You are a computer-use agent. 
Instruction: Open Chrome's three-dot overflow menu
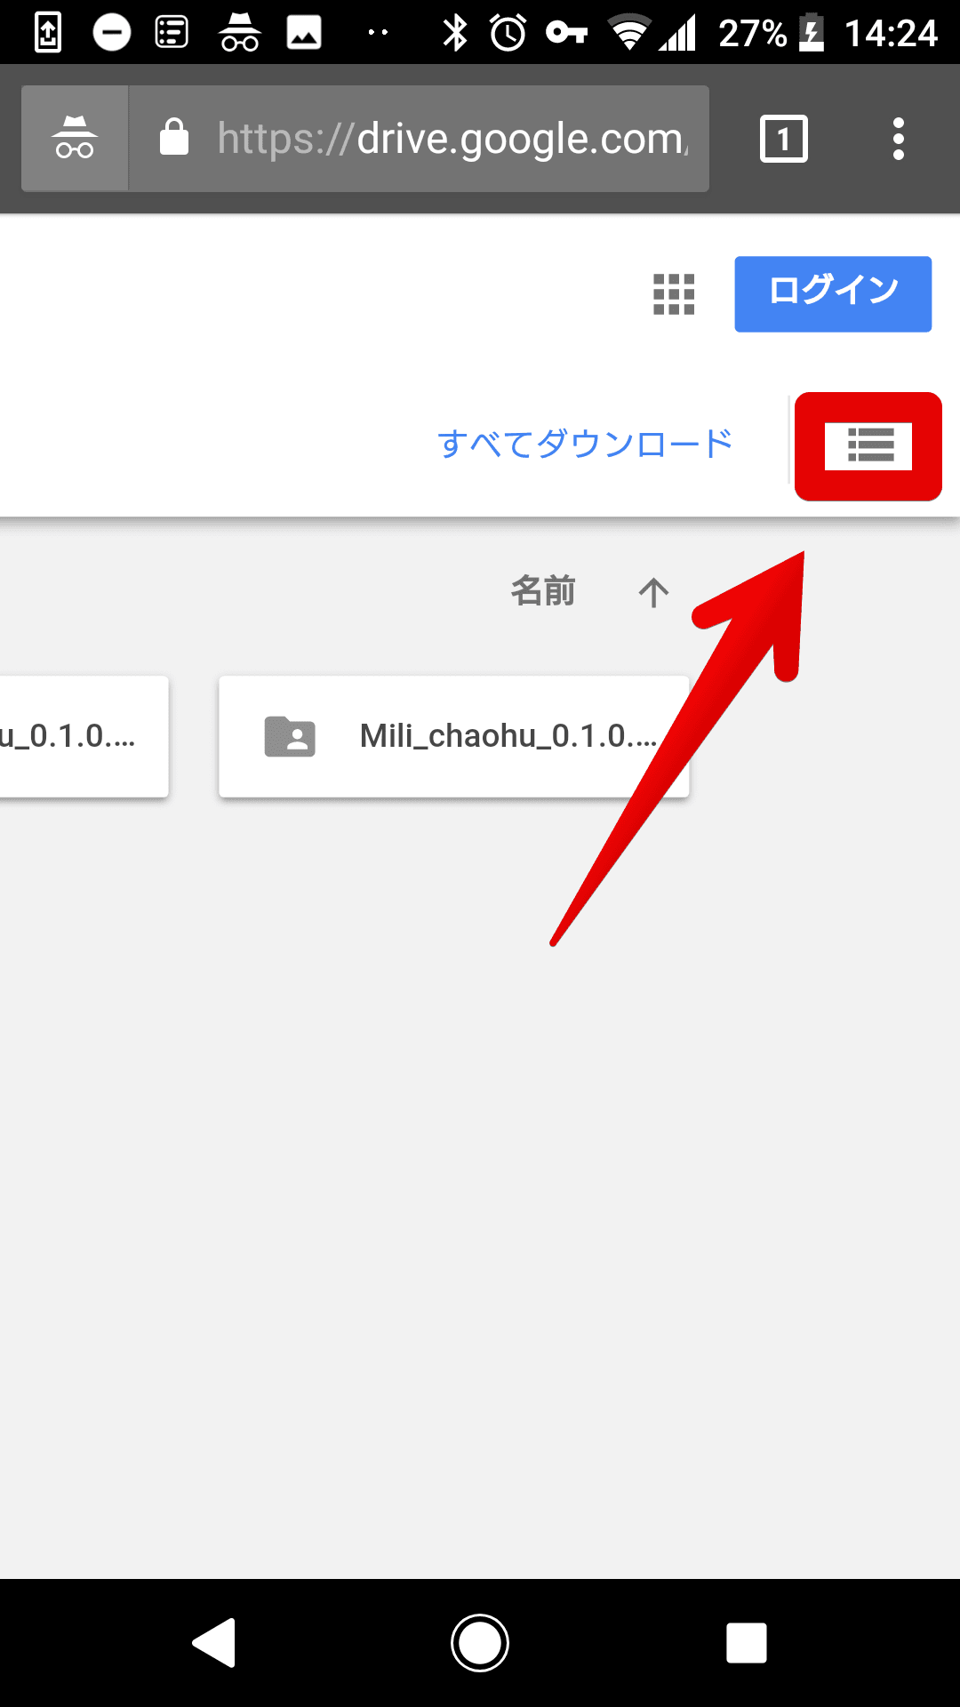pyautogui.click(x=898, y=139)
